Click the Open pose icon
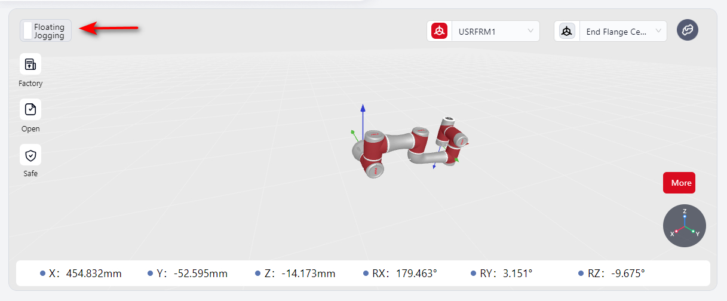 (30, 109)
